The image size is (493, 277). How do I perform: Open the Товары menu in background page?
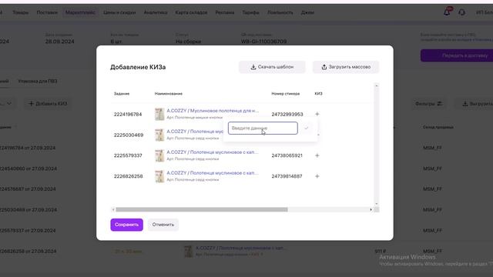(x=21, y=12)
